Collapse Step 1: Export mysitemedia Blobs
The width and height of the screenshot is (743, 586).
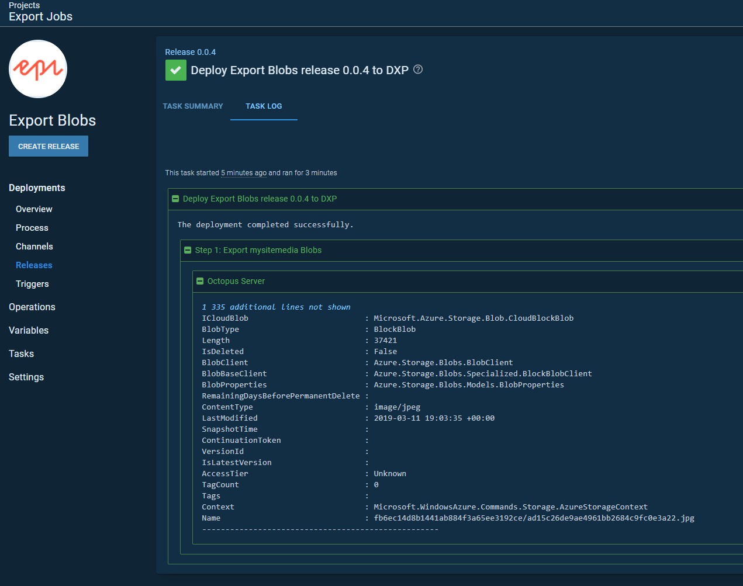point(188,250)
